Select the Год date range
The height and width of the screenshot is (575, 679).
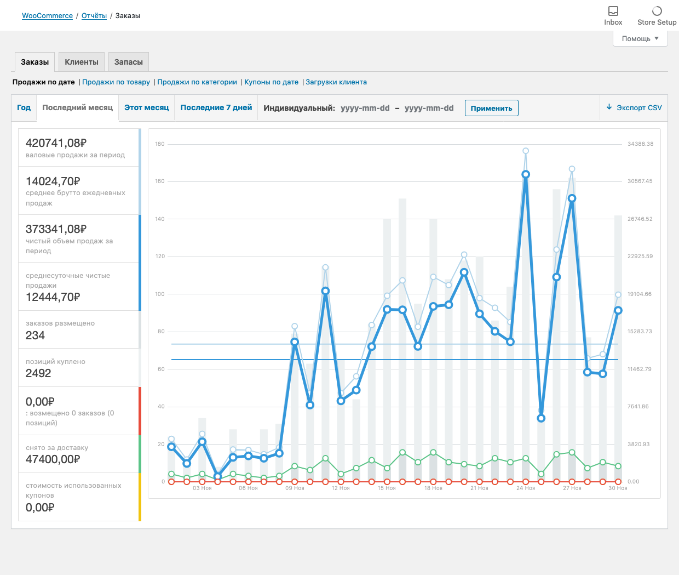(x=24, y=107)
